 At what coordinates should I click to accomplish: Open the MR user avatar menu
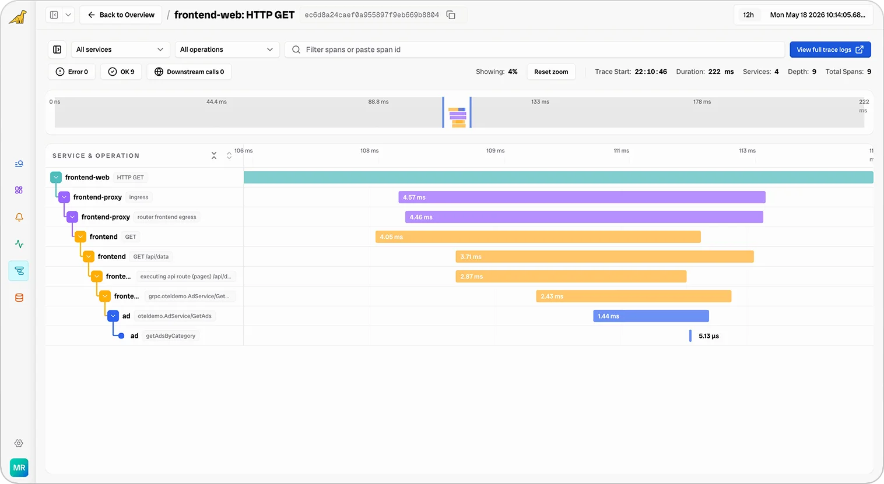tap(19, 468)
